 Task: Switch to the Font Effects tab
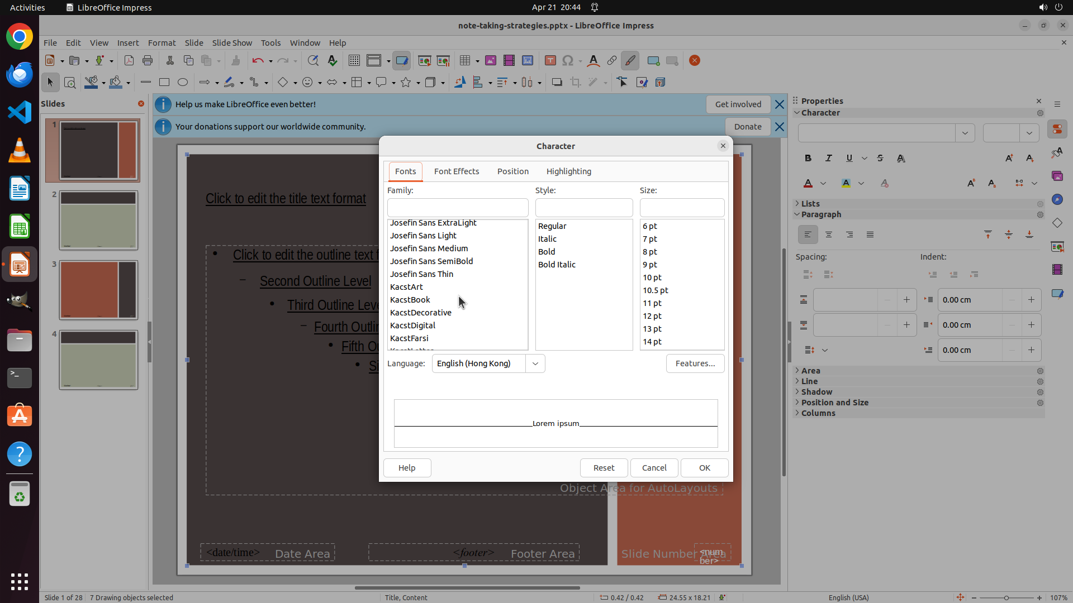(456, 171)
